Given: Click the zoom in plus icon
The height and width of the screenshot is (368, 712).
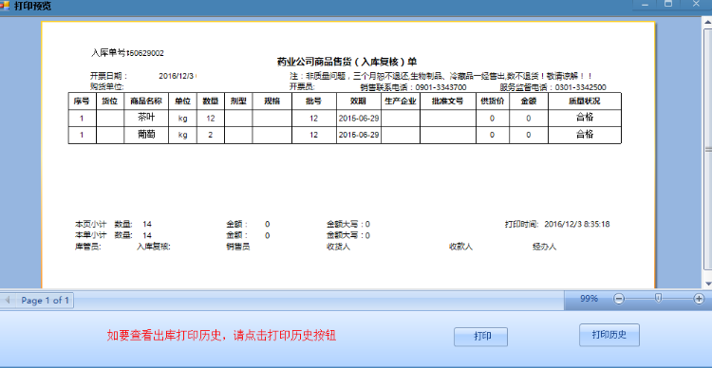Looking at the screenshot, I should [699, 299].
